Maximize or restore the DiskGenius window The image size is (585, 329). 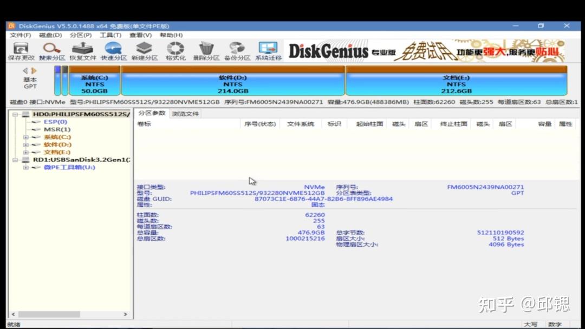[541, 26]
